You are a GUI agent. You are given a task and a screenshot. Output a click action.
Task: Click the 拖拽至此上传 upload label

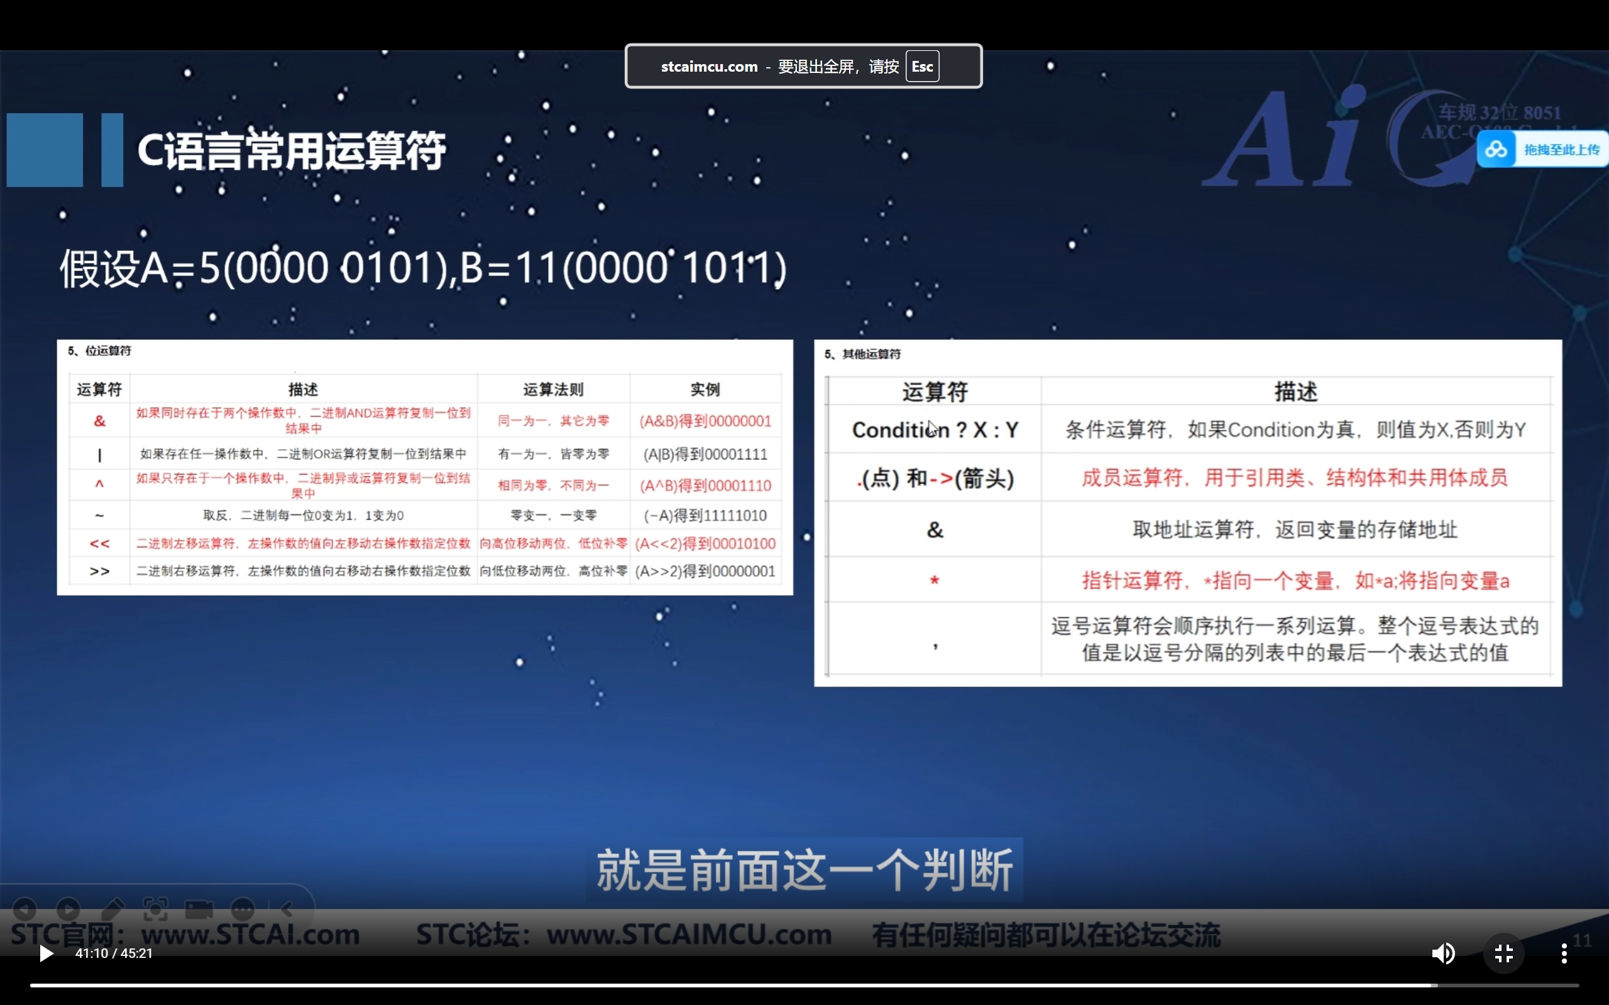(x=1561, y=150)
